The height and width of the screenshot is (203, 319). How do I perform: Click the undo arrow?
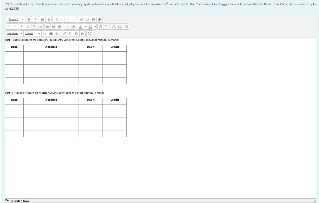coord(9,26)
